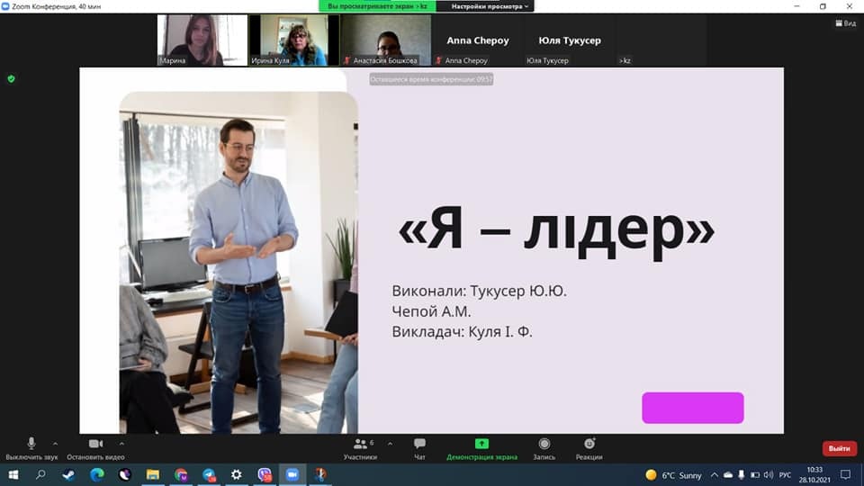The width and height of the screenshot is (864, 486).
Task: Open the Реакции reactions menu
Action: coord(589,444)
